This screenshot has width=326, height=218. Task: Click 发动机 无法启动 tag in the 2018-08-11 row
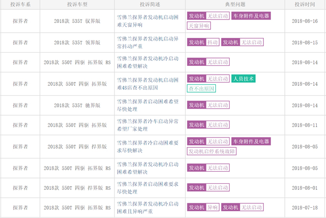point(209,125)
